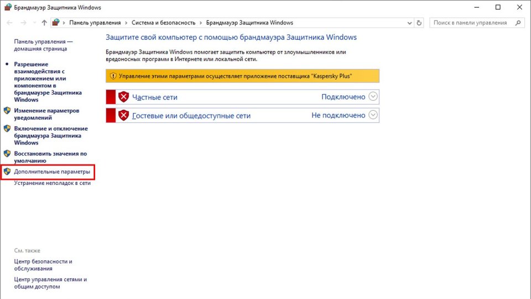
Task: Click the shield icon next to Изменение параметров уведомлений
Action: click(7, 111)
